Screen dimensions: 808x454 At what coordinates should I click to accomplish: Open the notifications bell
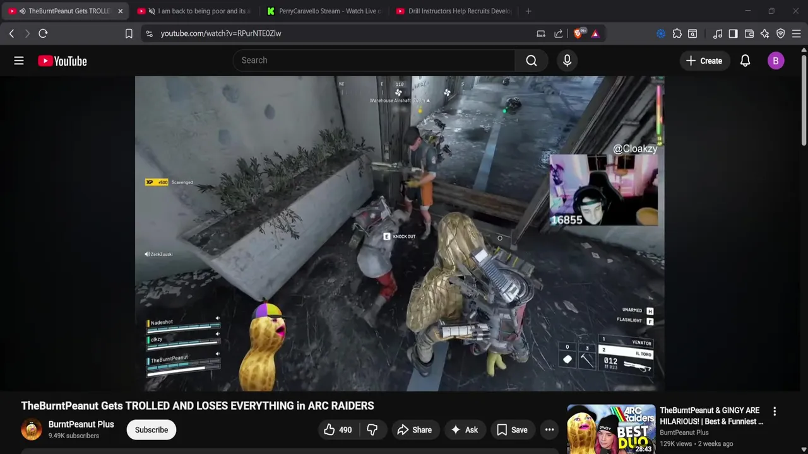coord(746,61)
